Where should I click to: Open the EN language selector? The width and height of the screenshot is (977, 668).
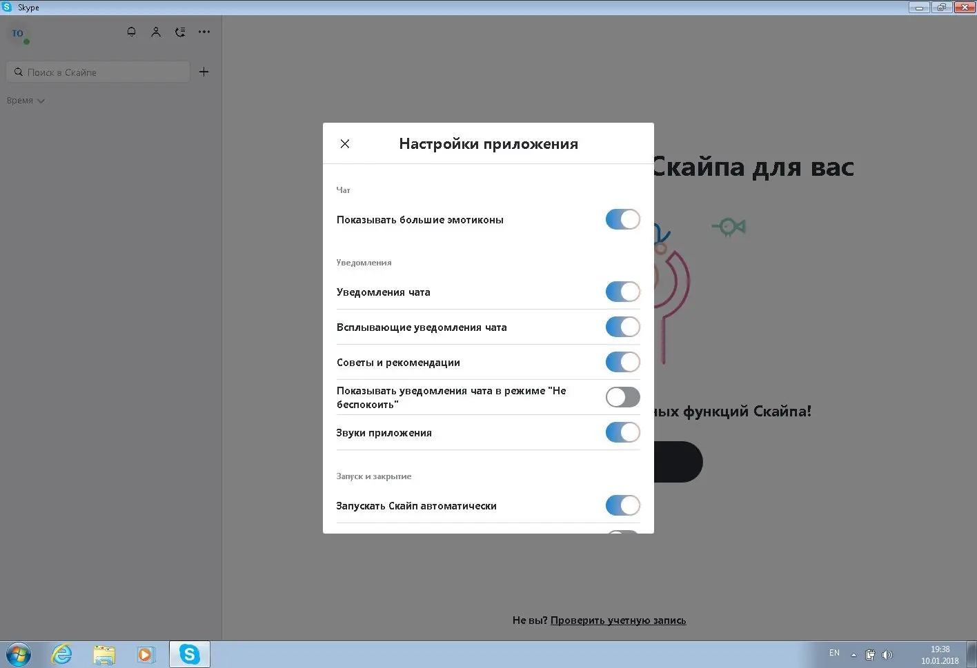click(x=834, y=652)
